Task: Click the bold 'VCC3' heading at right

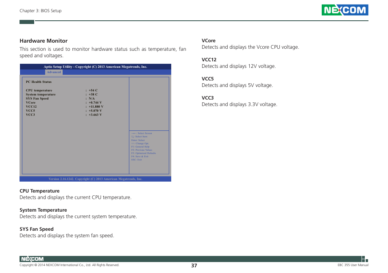Action: point(207,98)
